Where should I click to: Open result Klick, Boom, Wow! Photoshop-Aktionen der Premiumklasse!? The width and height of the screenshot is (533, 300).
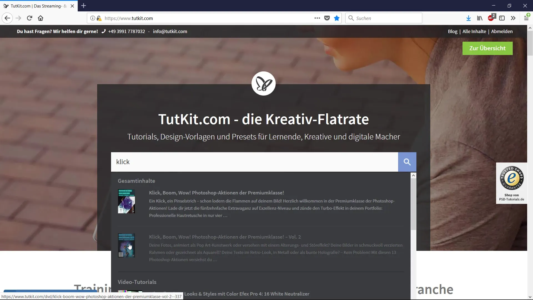pyautogui.click(x=217, y=193)
